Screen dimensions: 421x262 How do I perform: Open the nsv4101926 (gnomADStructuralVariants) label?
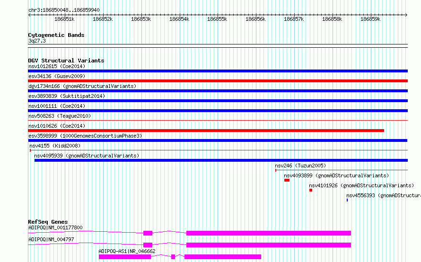361,185
